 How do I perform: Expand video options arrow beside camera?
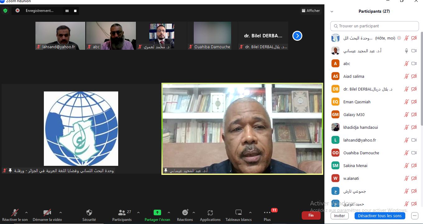[60, 212]
